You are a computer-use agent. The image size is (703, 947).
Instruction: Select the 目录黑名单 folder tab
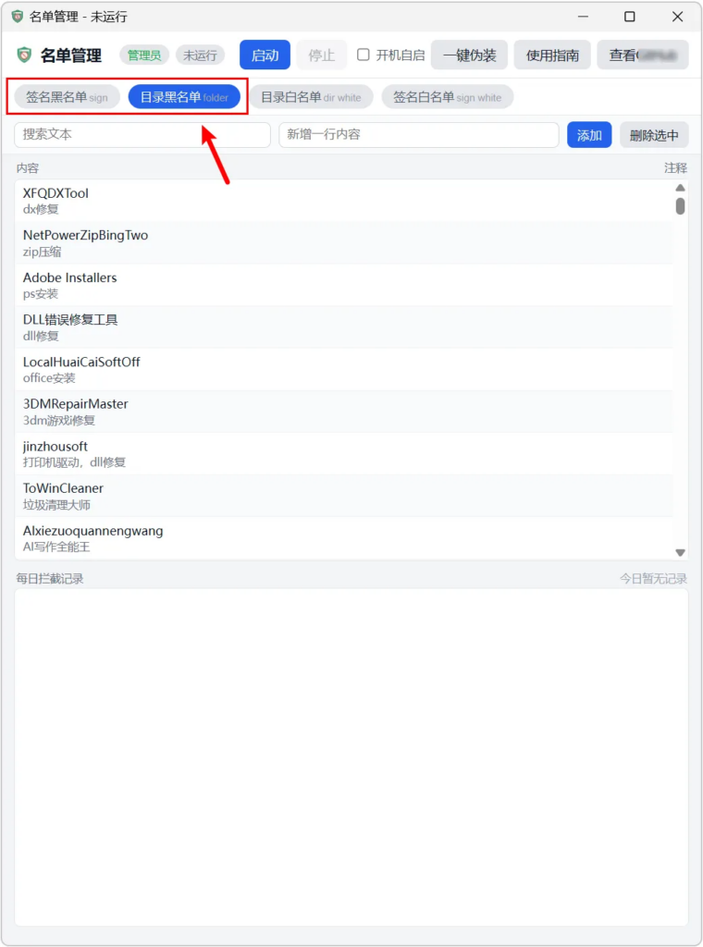pos(184,97)
